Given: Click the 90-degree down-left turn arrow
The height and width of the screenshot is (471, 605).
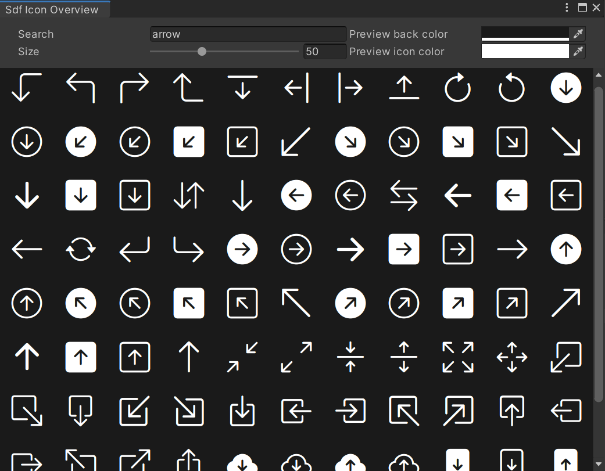Looking at the screenshot, I should (x=27, y=88).
